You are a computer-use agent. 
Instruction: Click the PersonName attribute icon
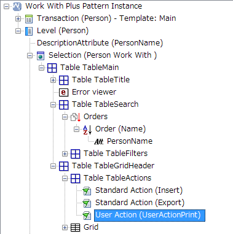click(99, 141)
